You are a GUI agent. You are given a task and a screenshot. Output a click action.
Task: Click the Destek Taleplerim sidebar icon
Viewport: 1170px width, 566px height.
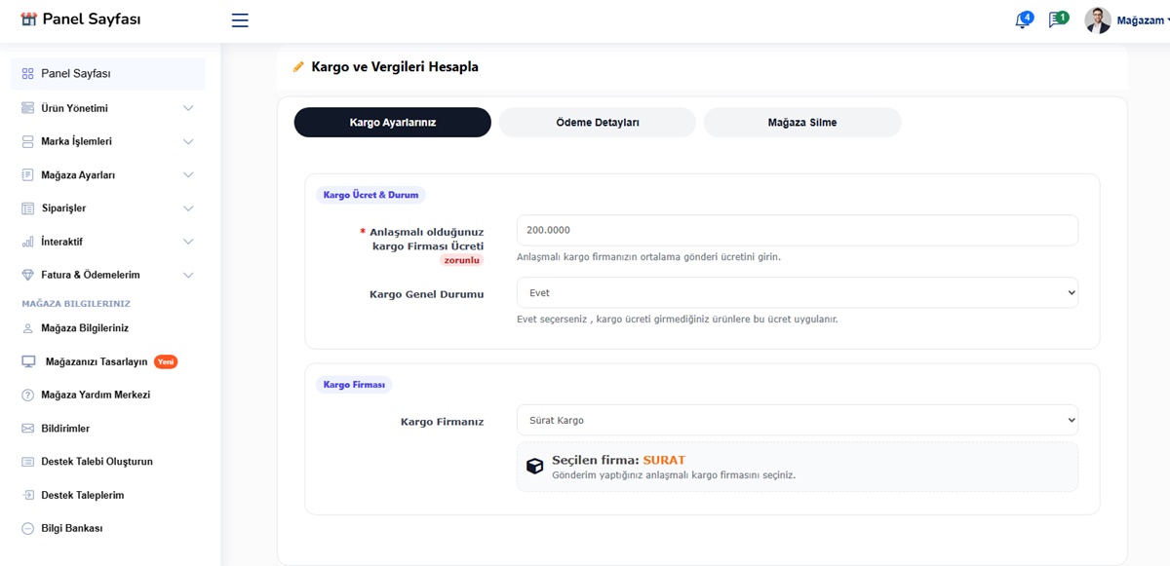coord(28,495)
